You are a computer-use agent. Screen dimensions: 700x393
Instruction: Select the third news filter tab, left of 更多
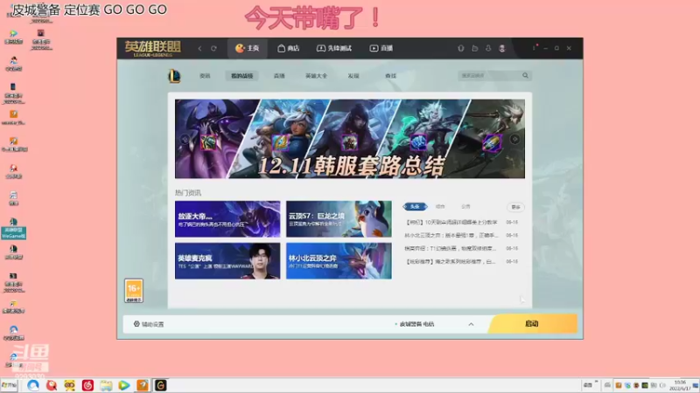pyautogui.click(x=465, y=207)
